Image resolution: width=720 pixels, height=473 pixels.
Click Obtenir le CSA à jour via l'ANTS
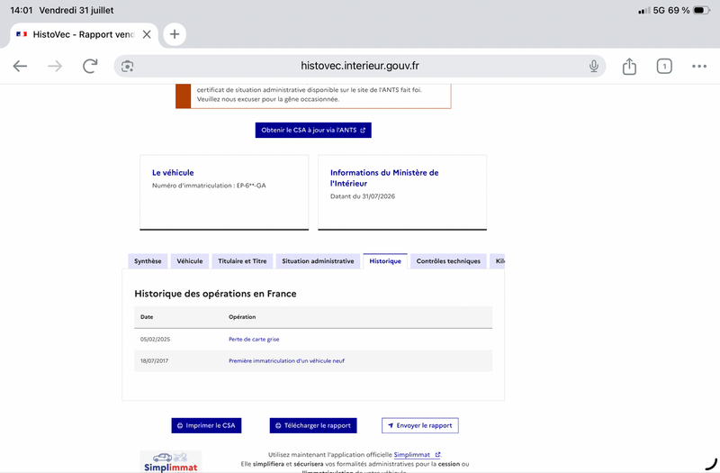313,130
